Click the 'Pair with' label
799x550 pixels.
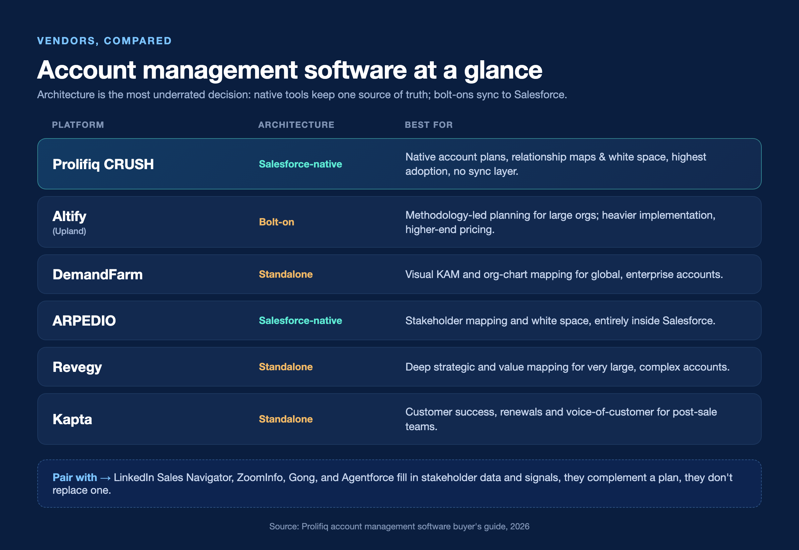(75, 478)
